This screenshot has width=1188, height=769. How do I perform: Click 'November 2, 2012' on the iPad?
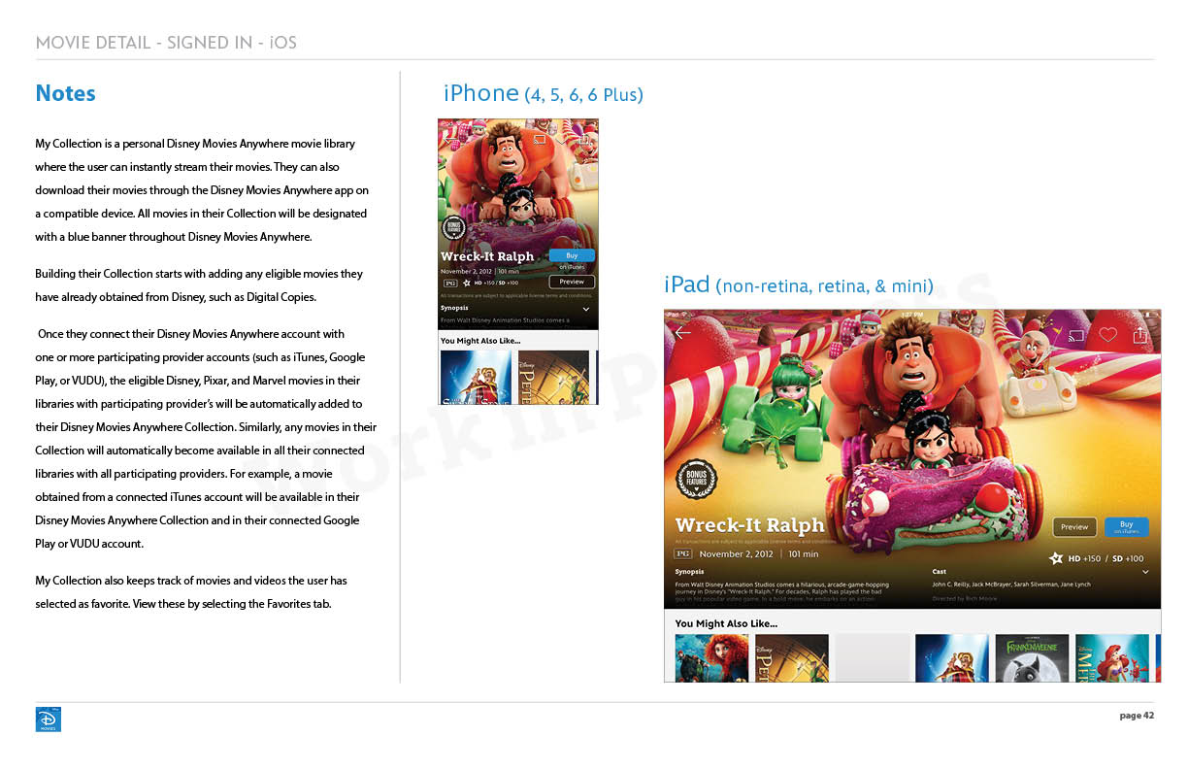point(737,554)
